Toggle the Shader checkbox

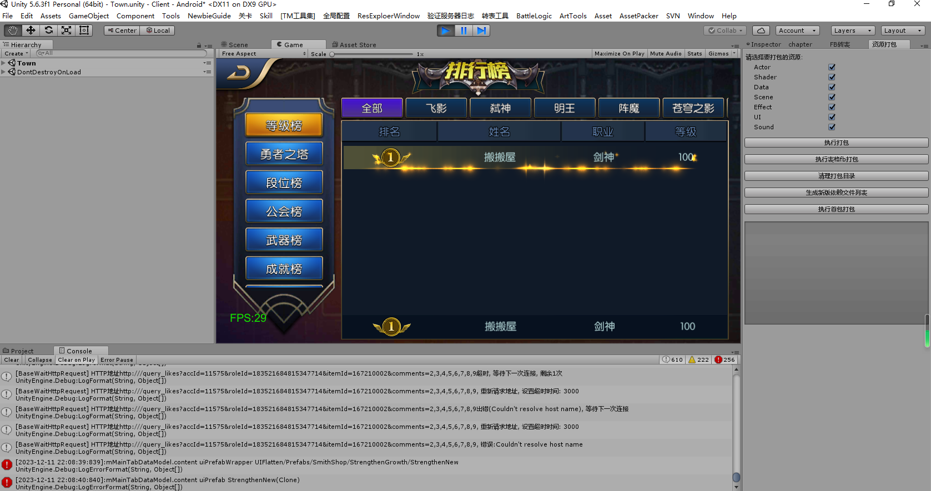point(832,77)
